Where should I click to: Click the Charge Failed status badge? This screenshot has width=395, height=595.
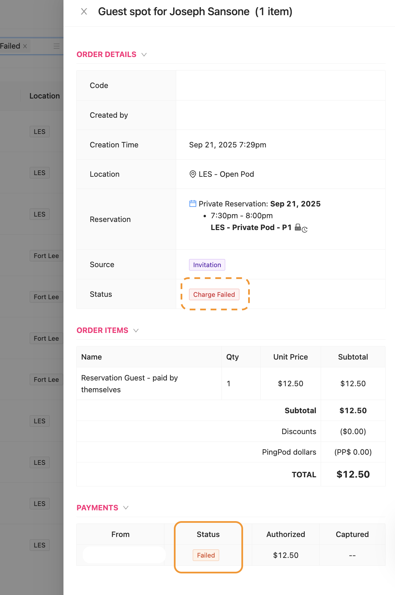[214, 294]
